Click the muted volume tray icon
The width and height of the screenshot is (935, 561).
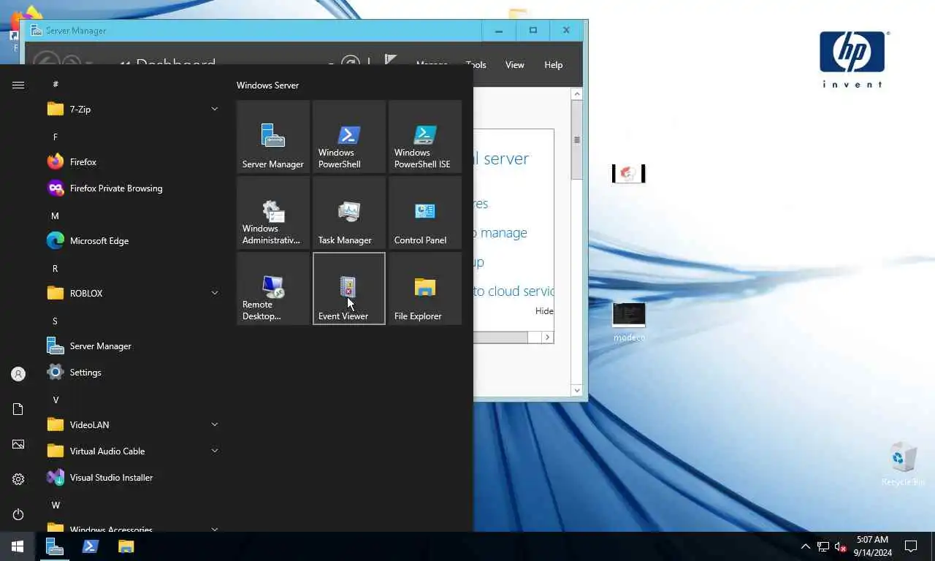point(841,546)
